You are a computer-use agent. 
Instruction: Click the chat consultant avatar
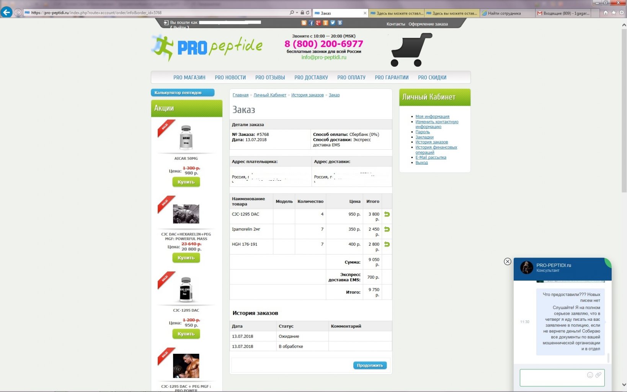pos(527,267)
